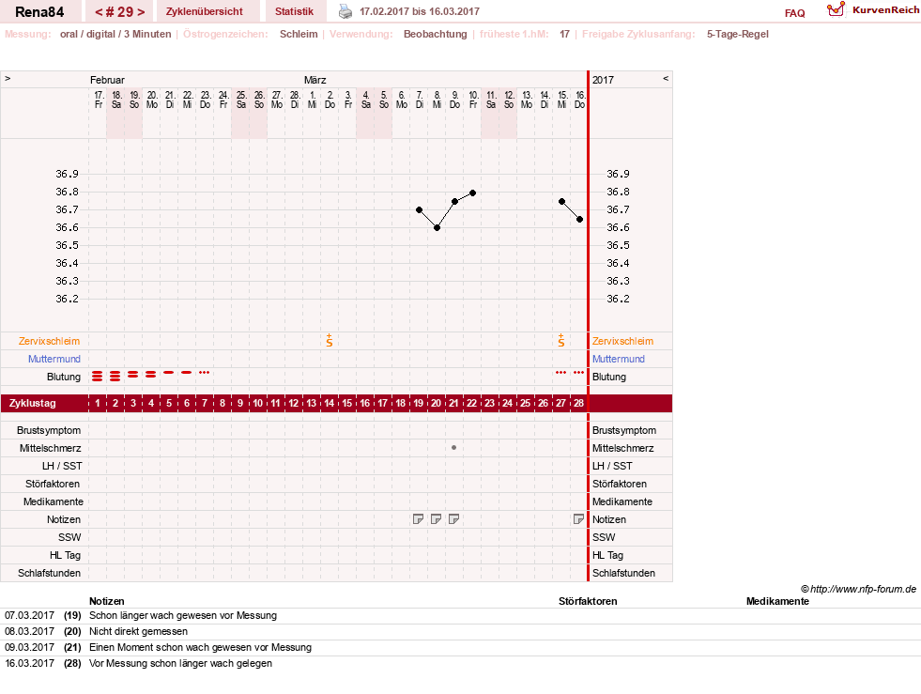The width and height of the screenshot is (921, 694).
Task: Click the note 'Nicht direkt gemessen'
Action: pos(139,632)
